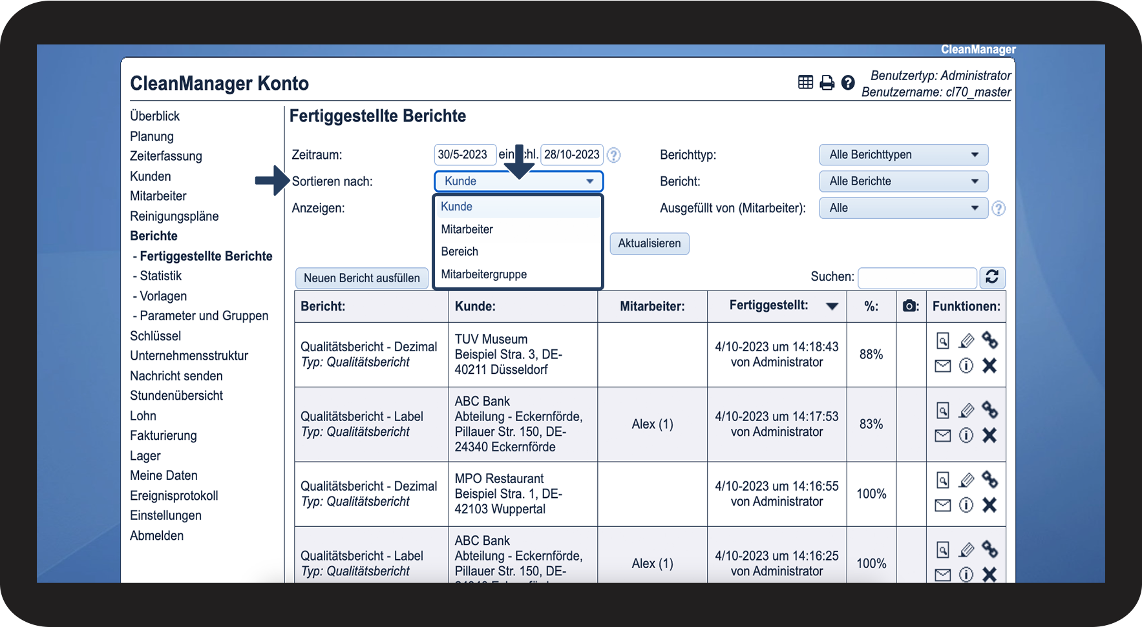Click the camera column header icon
The height and width of the screenshot is (627, 1142).
click(909, 305)
